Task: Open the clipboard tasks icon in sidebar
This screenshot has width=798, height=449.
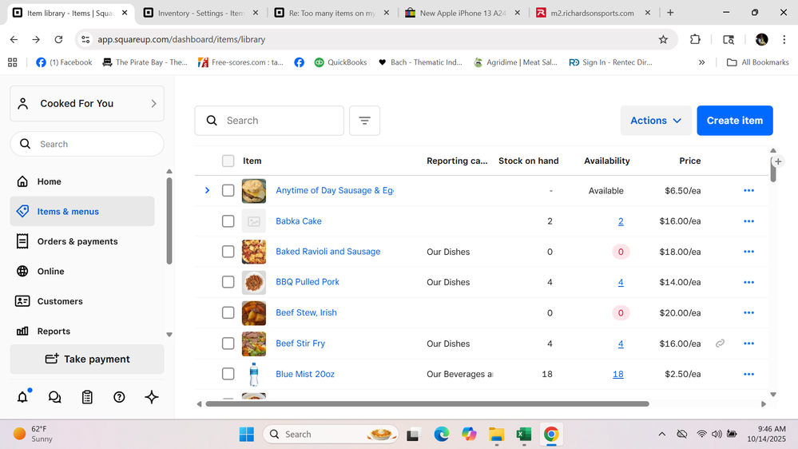Action: (87, 397)
